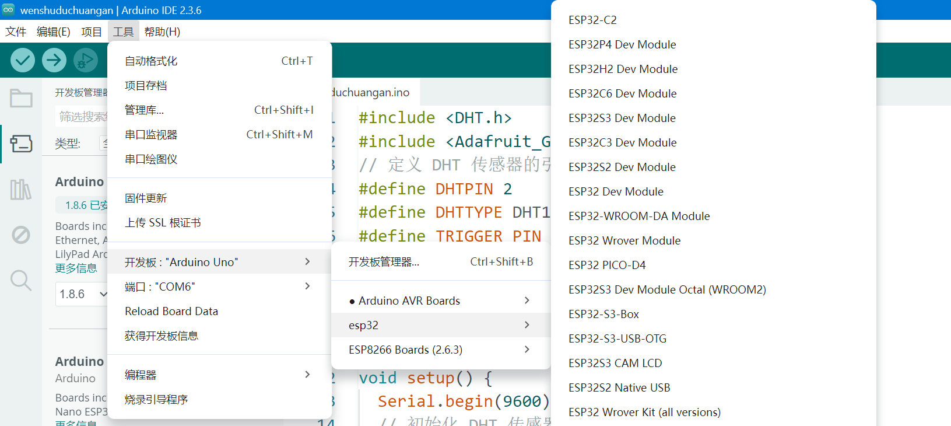Select ESP32 Wrover Kit (all versions)
This screenshot has width=951, height=426.
coord(713,412)
